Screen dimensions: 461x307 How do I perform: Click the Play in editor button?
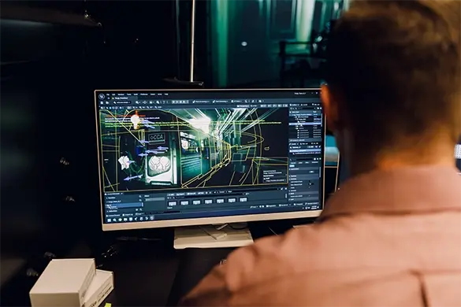(x=173, y=102)
